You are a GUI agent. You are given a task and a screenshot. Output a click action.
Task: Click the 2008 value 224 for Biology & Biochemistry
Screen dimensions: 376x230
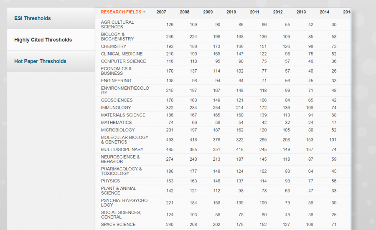click(x=193, y=37)
